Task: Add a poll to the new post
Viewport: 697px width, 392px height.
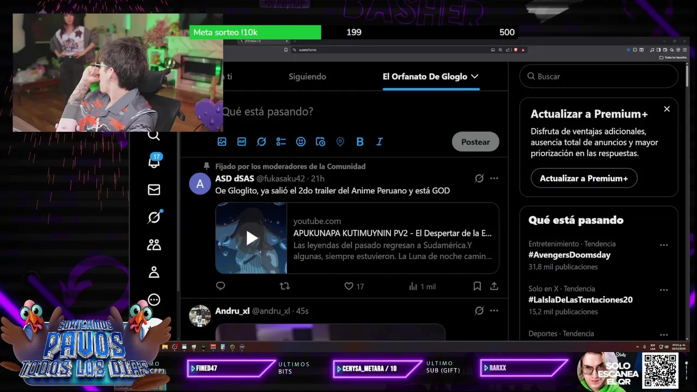Action: tap(281, 142)
